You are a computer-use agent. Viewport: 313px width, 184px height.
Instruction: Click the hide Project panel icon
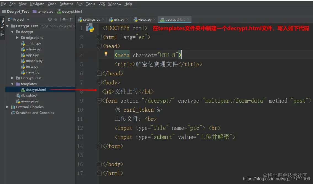[72, 19]
